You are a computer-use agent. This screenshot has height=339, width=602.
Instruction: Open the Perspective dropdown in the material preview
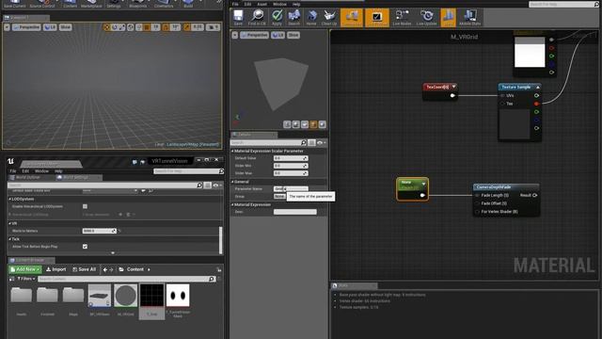pyautogui.click(x=254, y=35)
